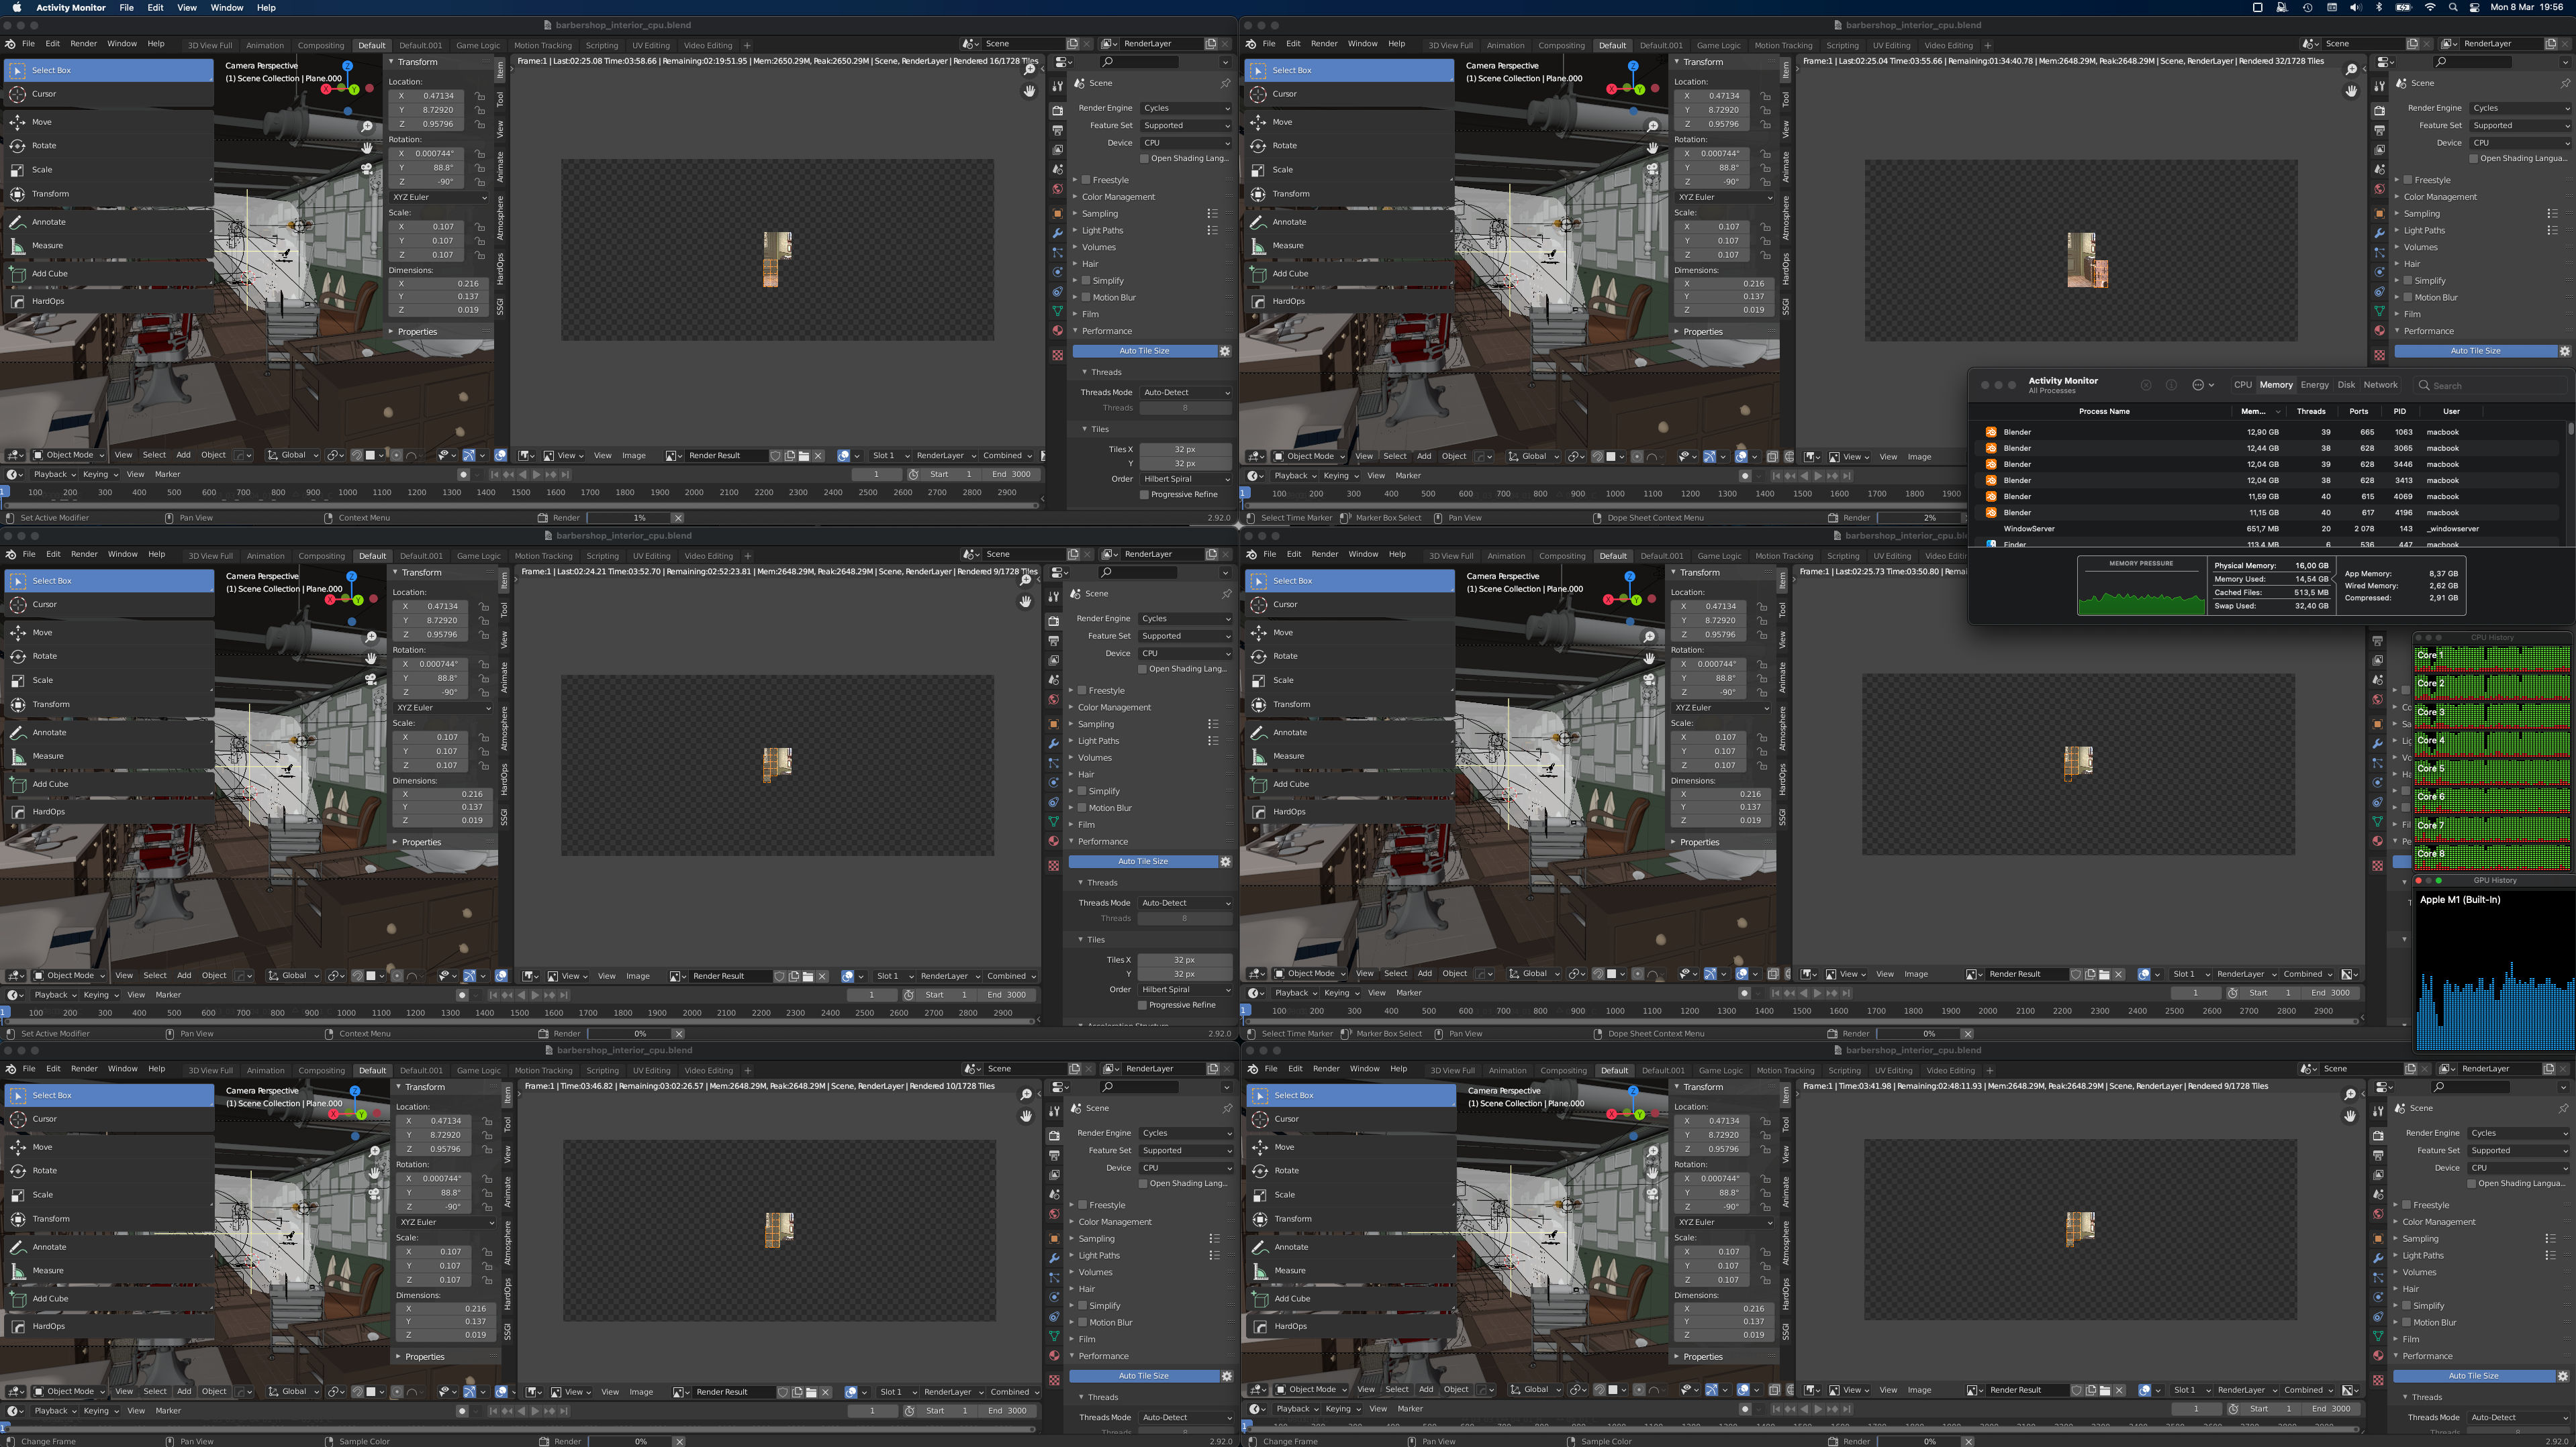
Task: Open the Wi-Fi icon in macOS menu bar
Action: pyautogui.click(x=2430, y=7)
